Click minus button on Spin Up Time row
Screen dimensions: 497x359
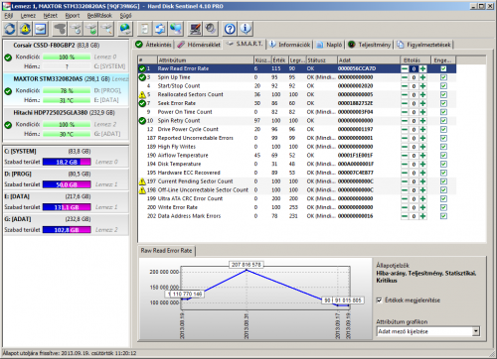coord(405,77)
